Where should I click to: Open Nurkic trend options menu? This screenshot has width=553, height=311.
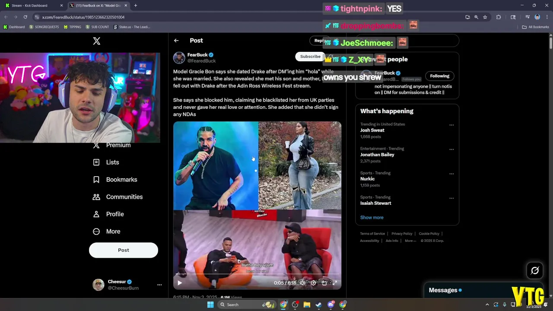[451, 174]
